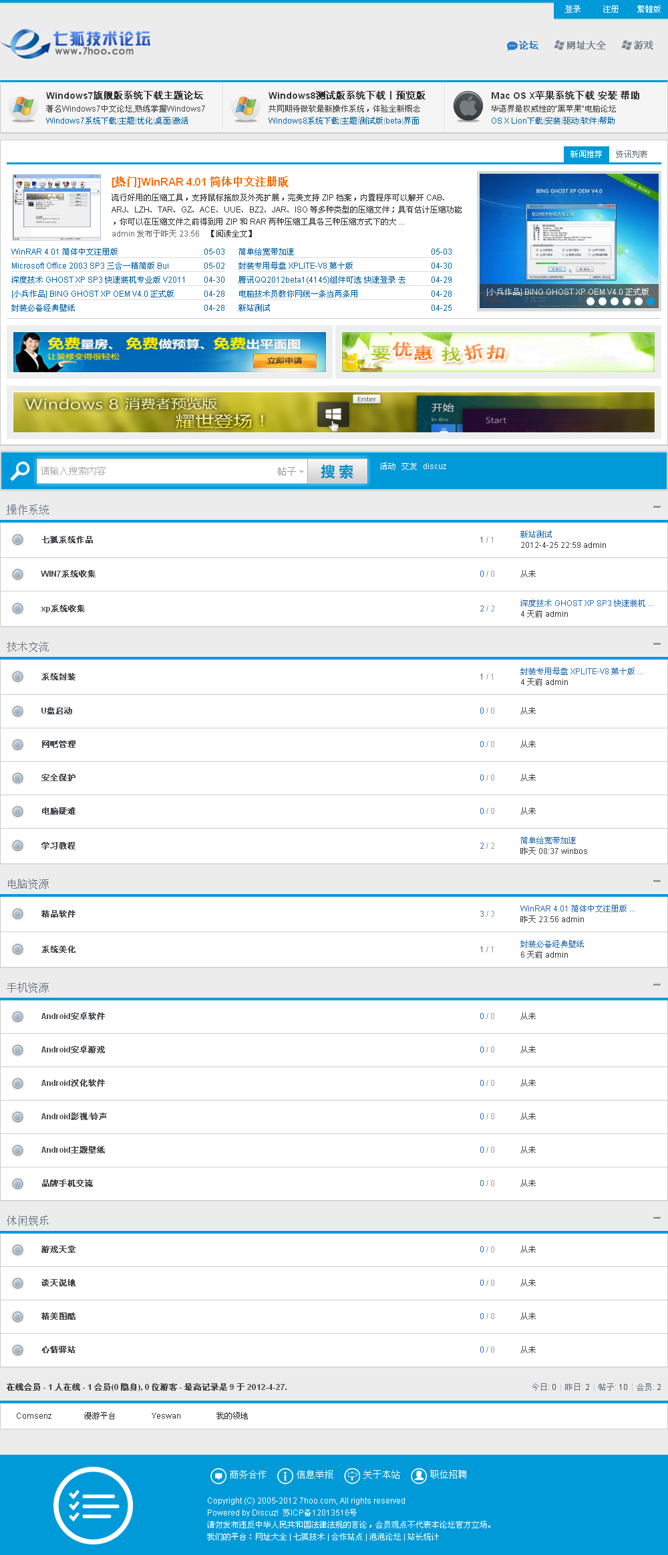This screenshot has width=668, height=1555.
Task: Click the 7hoo.com forum logo
Action: [x=75, y=43]
